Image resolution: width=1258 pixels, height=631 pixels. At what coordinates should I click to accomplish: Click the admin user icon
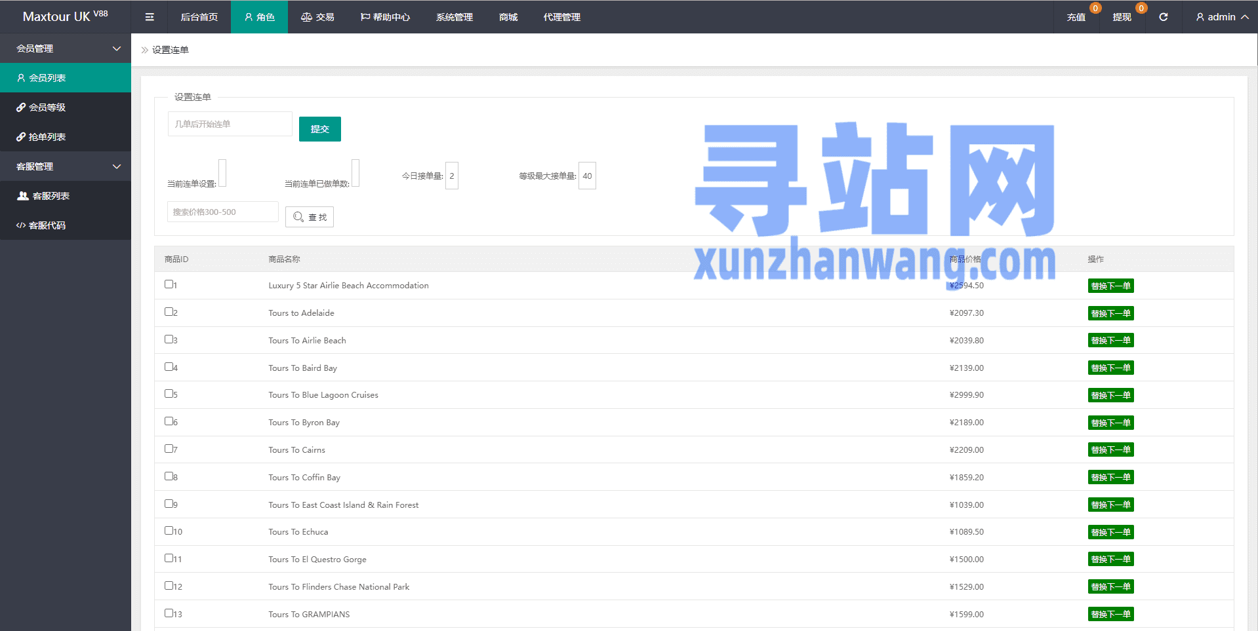click(x=1200, y=17)
